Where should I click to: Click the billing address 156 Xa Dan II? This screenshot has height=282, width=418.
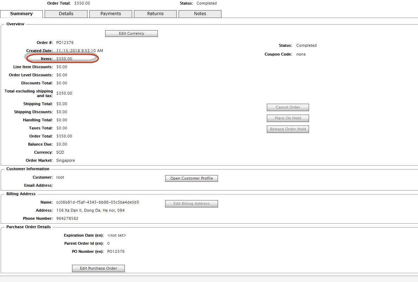tap(90, 210)
